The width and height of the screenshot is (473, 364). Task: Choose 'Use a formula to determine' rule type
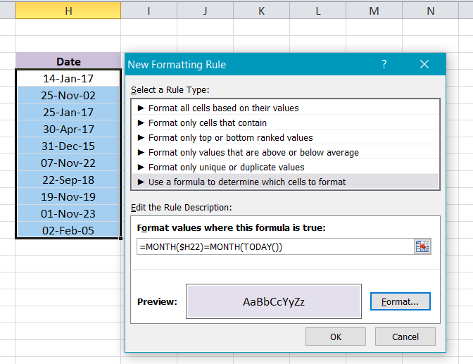(246, 182)
